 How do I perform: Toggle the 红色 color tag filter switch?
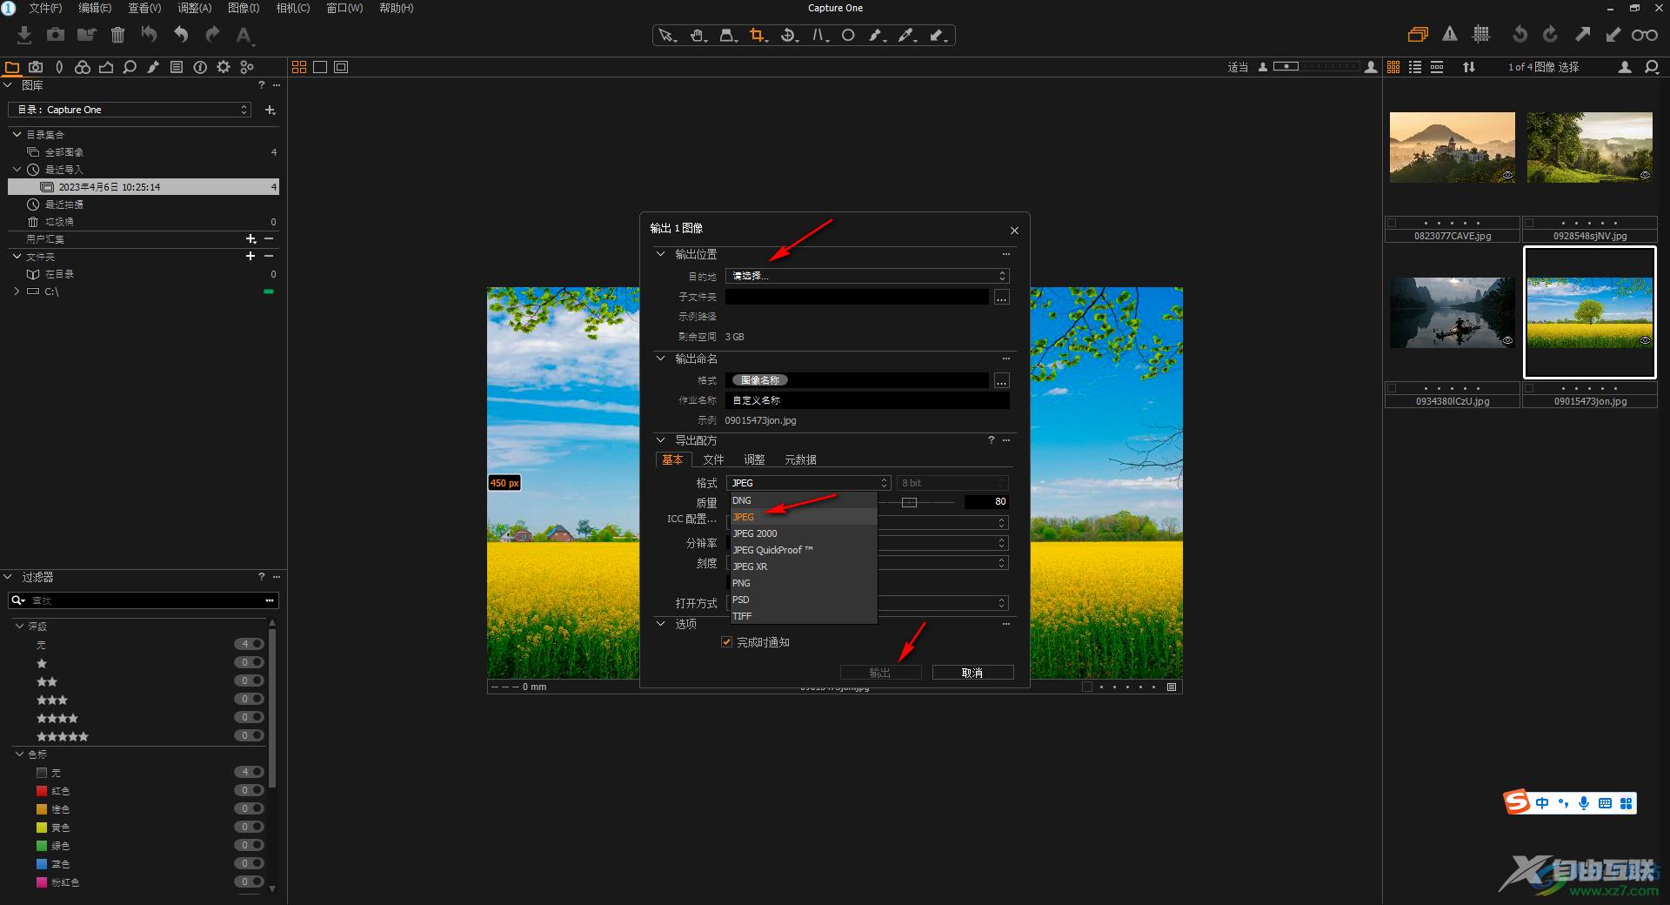click(x=249, y=790)
